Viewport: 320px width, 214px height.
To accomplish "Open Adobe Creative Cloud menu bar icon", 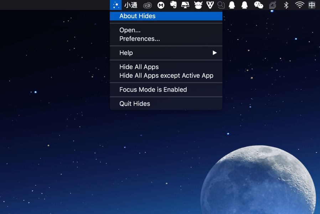I will [147, 5].
